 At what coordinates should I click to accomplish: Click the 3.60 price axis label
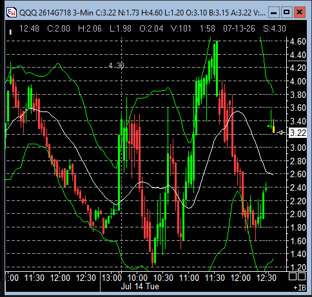click(298, 108)
